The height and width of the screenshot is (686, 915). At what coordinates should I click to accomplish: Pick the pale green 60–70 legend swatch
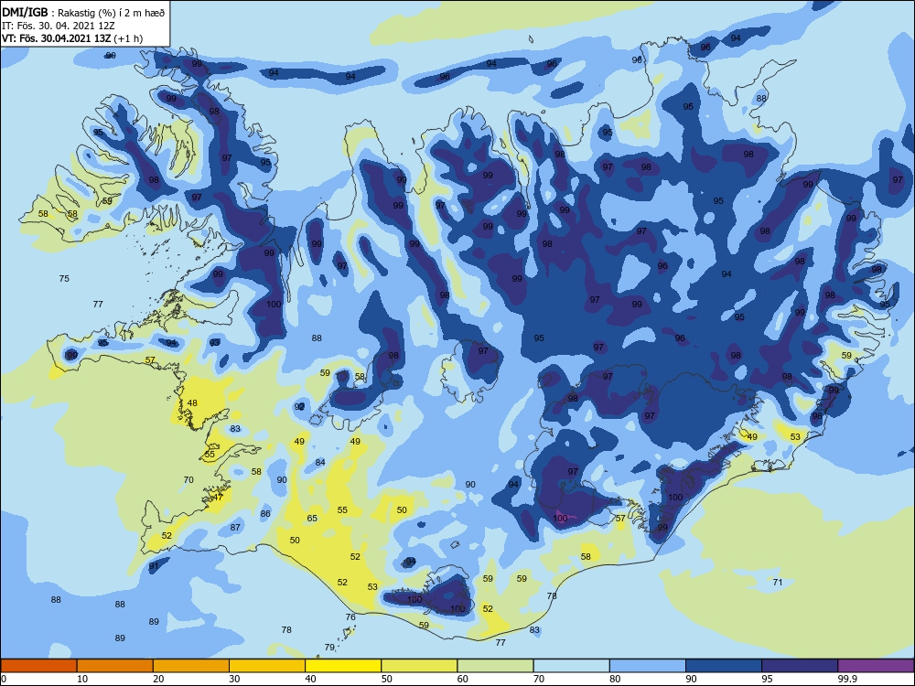point(495,666)
